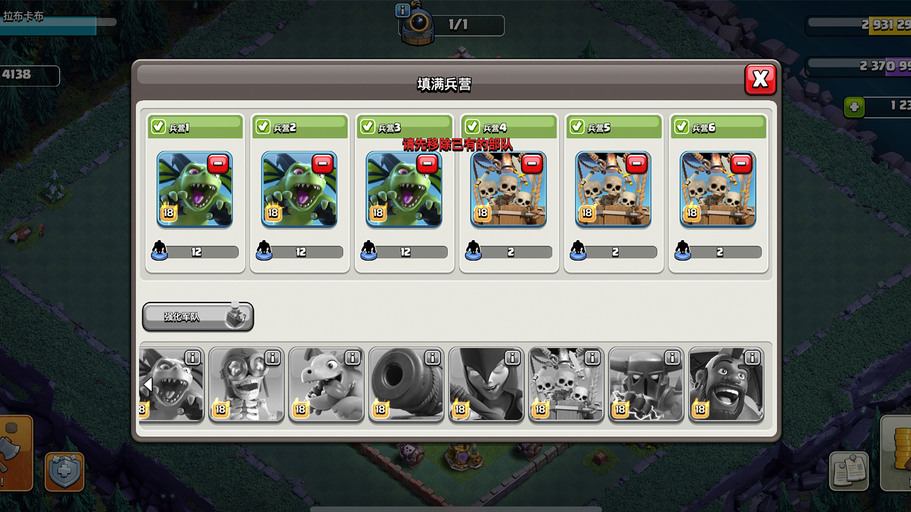Select the bomber skeleton troop card

click(x=247, y=385)
